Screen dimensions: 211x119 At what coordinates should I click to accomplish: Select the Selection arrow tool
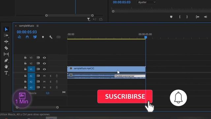6,29
